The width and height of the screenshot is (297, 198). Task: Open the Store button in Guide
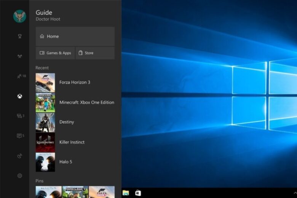[x=95, y=53]
